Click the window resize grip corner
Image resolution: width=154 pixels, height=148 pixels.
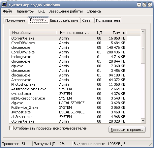coord(150,145)
